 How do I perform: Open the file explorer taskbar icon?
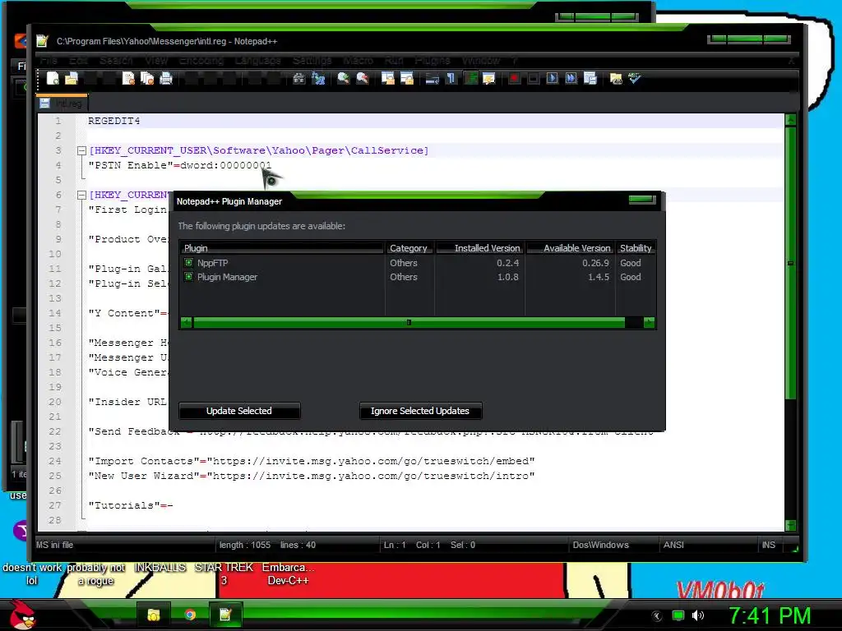(154, 615)
